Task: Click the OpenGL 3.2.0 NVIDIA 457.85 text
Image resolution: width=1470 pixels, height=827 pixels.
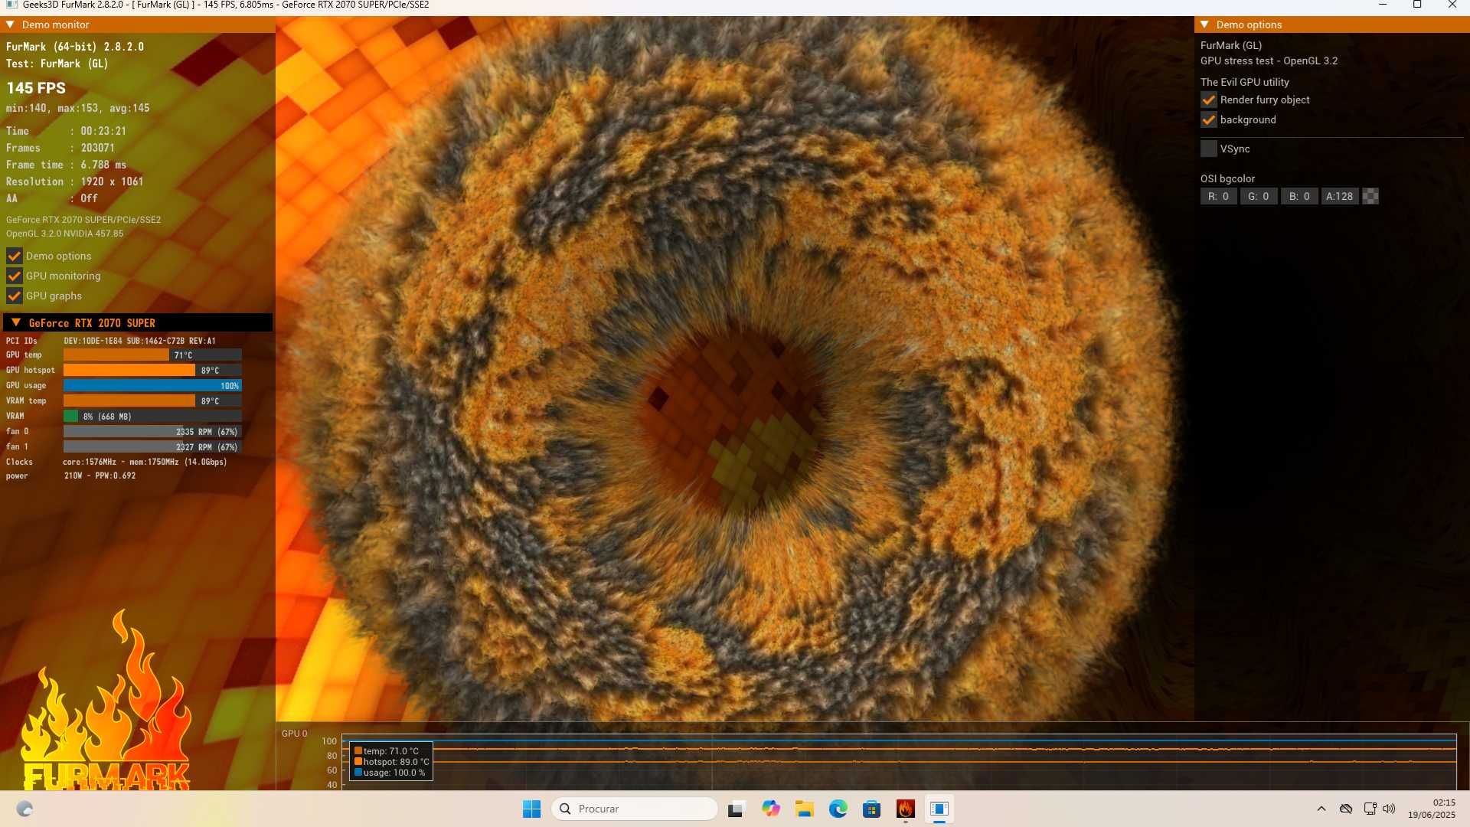Action: point(64,234)
